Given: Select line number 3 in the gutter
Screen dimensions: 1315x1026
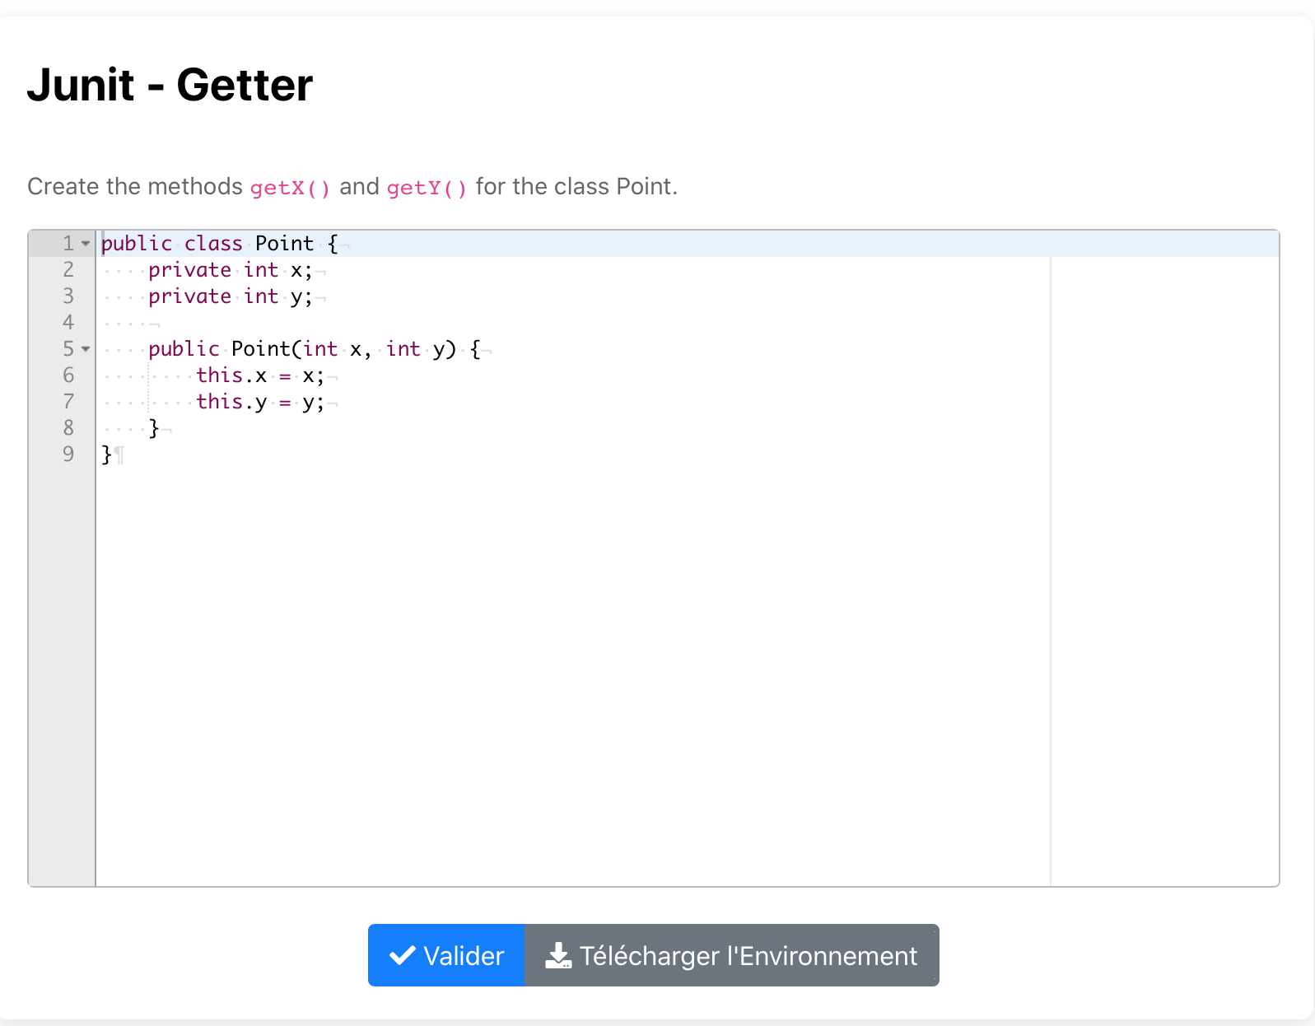Looking at the screenshot, I should 68,296.
